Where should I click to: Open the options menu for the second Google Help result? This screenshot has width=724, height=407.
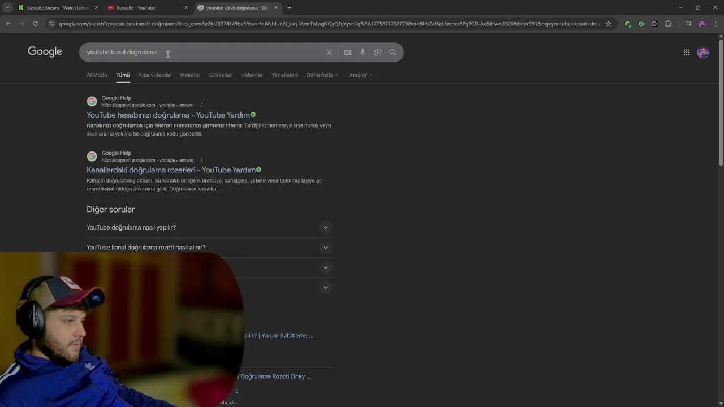tap(202, 160)
